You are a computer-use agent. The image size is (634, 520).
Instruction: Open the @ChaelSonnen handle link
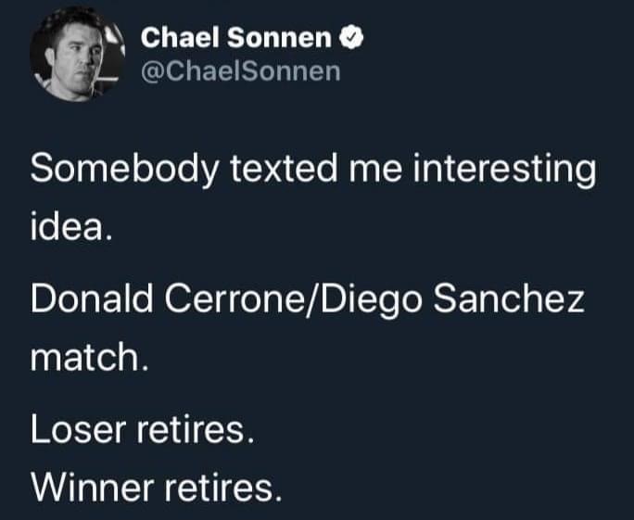(x=239, y=71)
